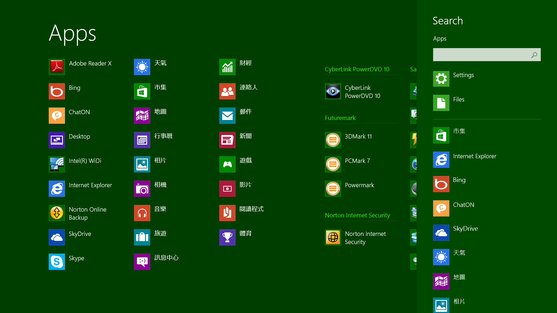Launch 訊息中心 messaging app

142,262
